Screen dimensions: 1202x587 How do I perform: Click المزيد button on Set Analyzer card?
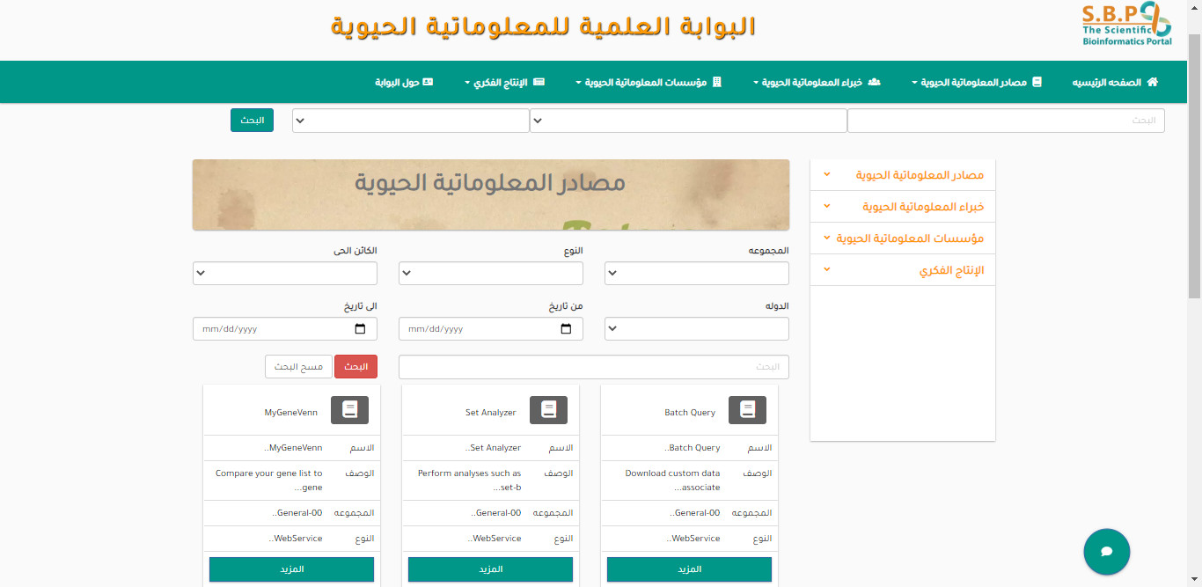pos(491,569)
